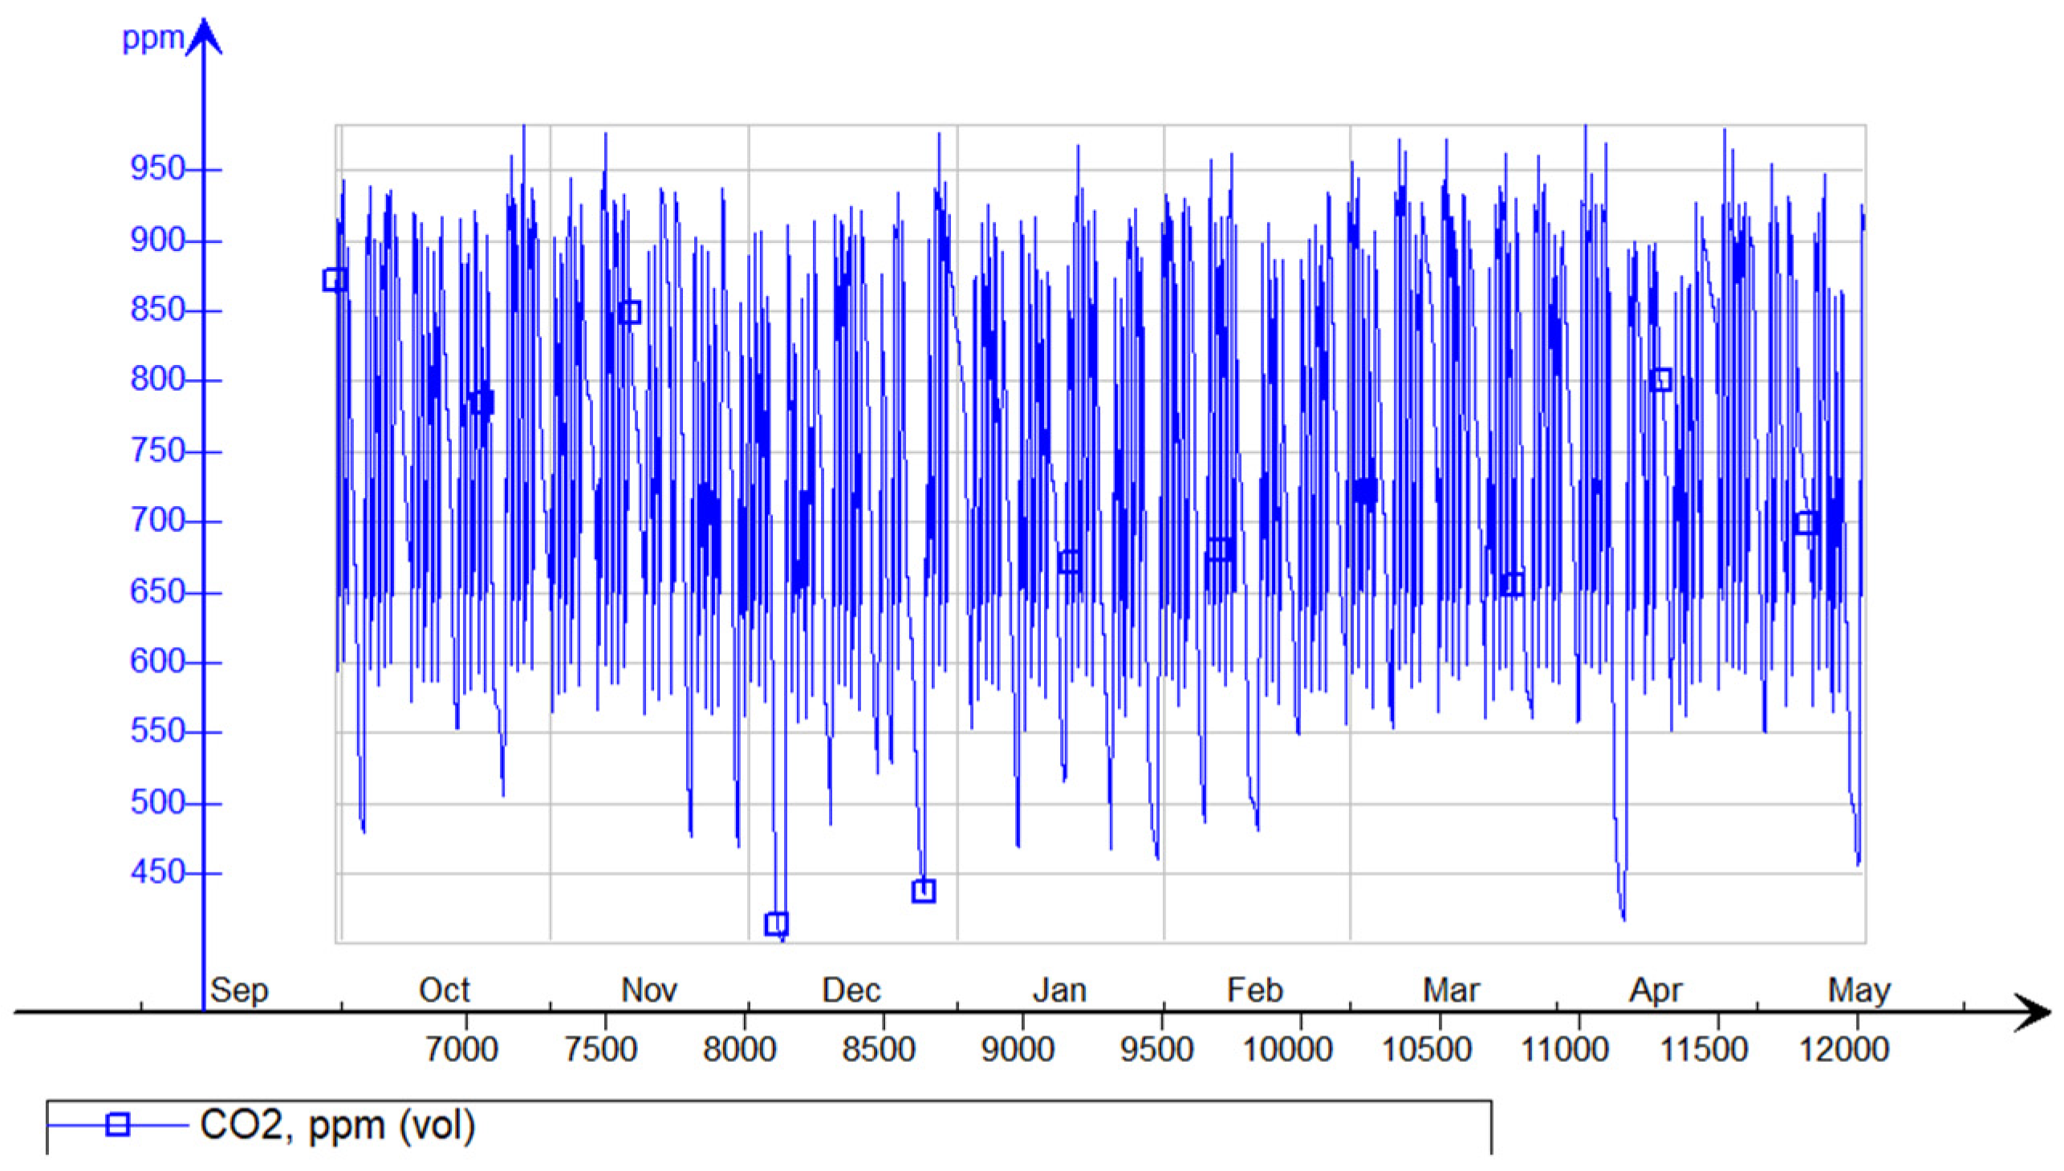Click the 700 y-axis tick label
The image size is (2064, 1171).
coord(158,521)
